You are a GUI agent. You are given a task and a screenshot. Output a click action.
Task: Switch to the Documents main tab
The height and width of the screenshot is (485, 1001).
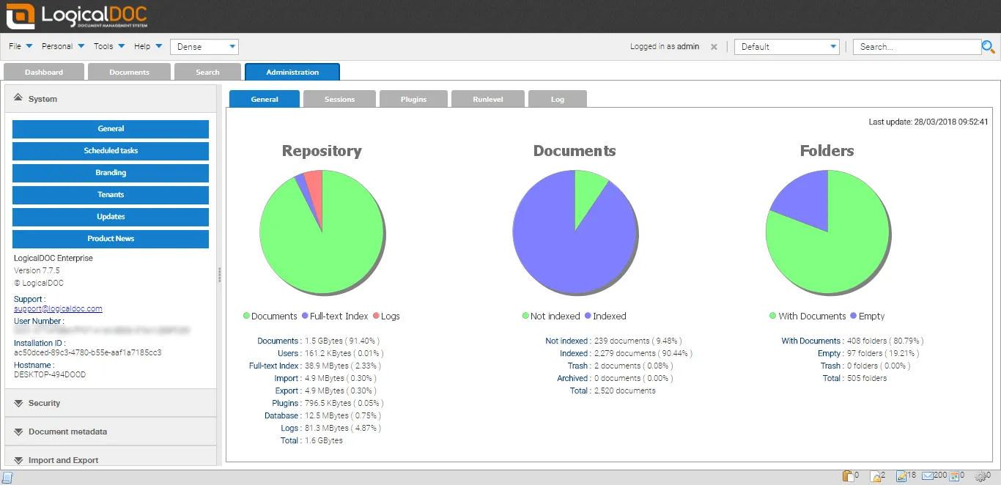[x=129, y=72]
